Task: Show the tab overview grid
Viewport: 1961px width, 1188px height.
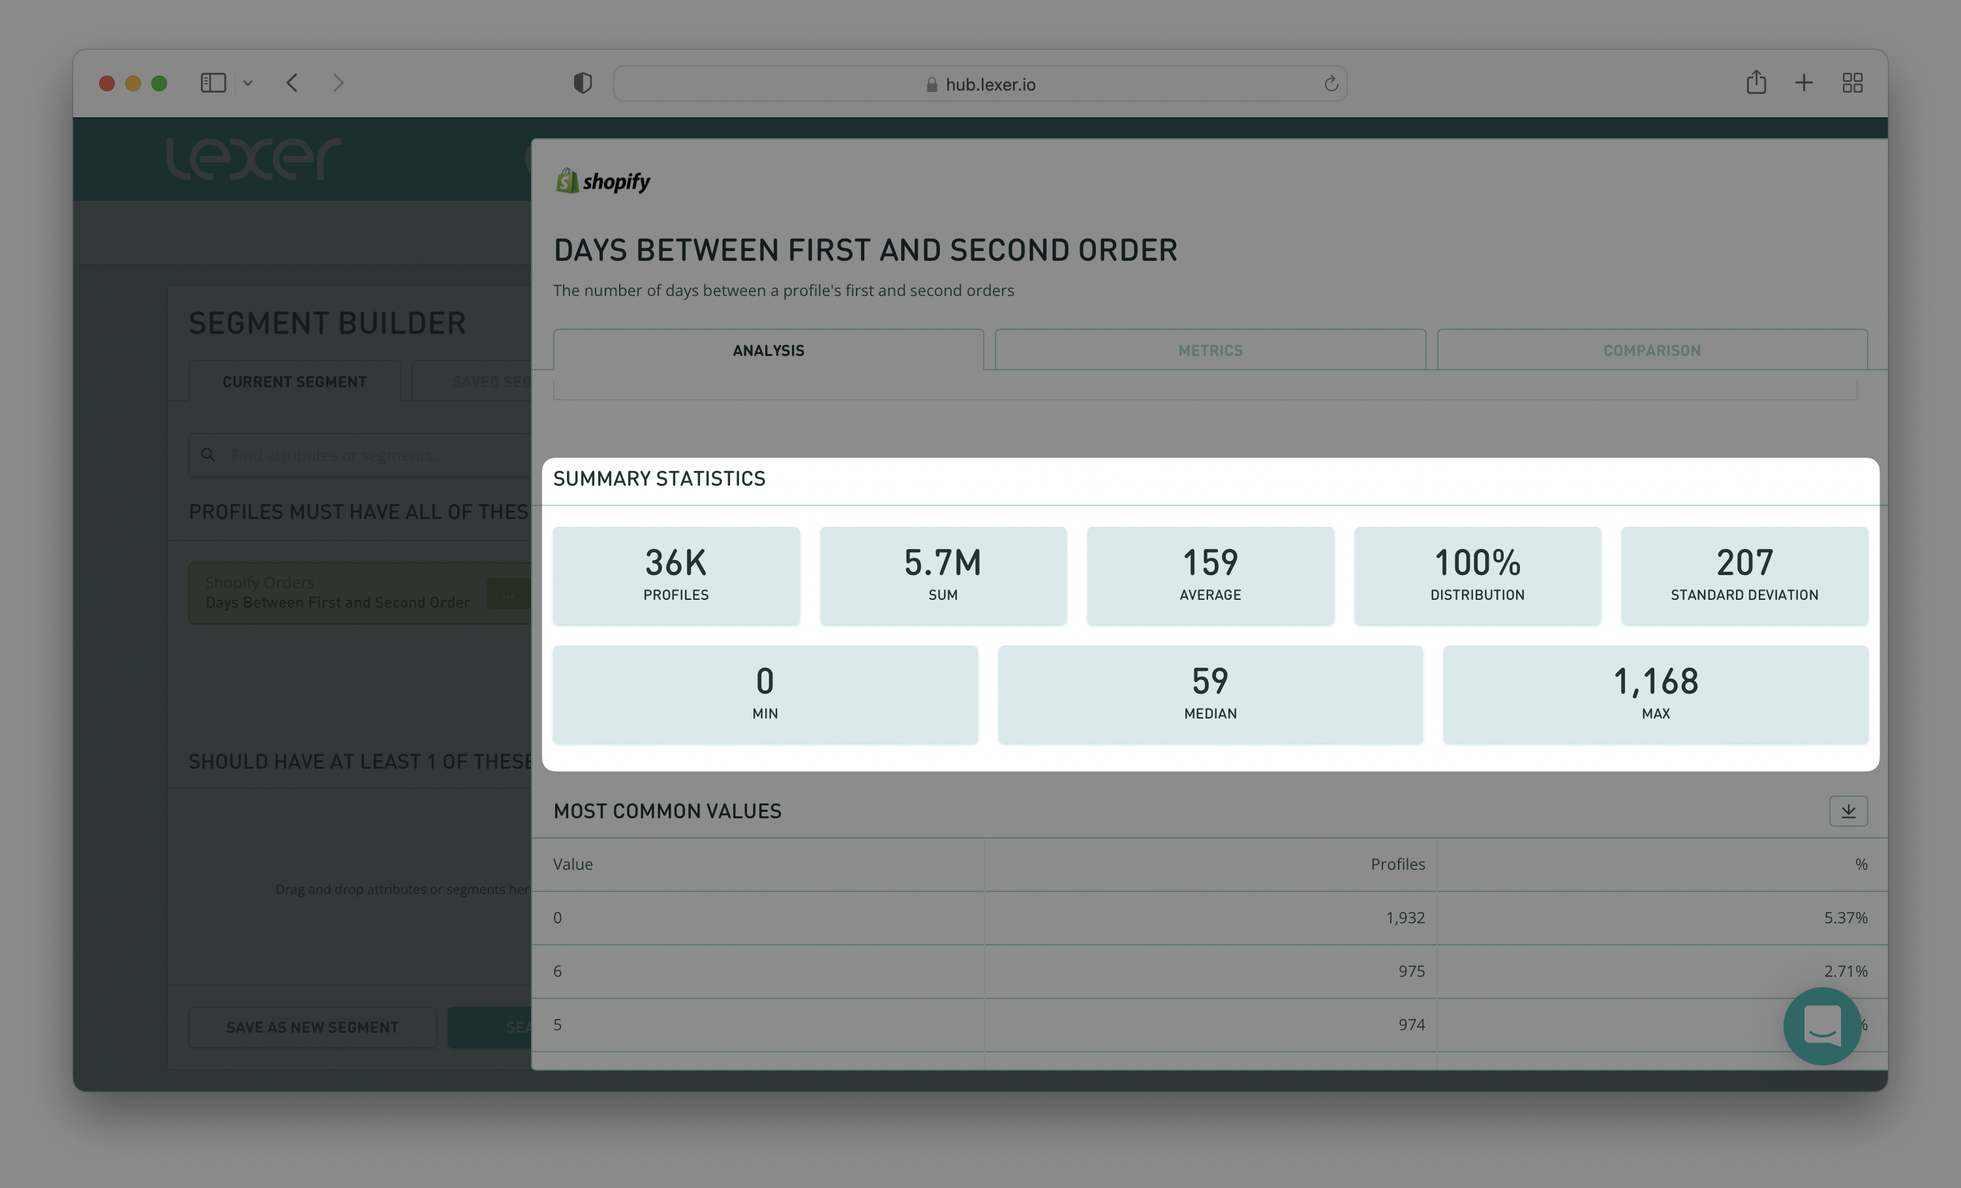Action: click(1852, 83)
